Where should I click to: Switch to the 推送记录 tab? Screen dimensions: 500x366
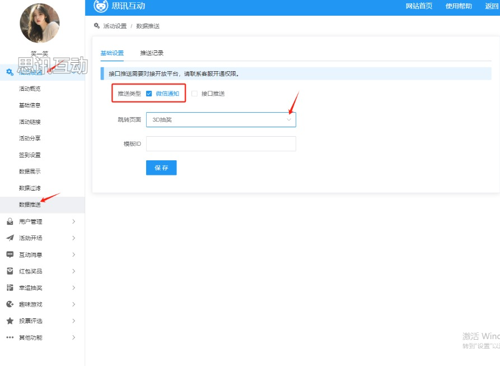(x=152, y=53)
